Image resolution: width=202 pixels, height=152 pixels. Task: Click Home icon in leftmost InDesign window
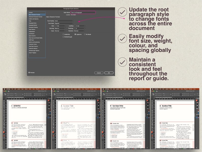[9, 91]
